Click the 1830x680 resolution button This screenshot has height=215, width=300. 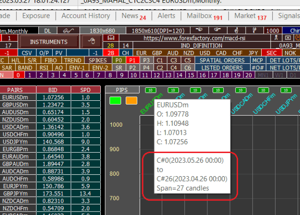coord(103,31)
